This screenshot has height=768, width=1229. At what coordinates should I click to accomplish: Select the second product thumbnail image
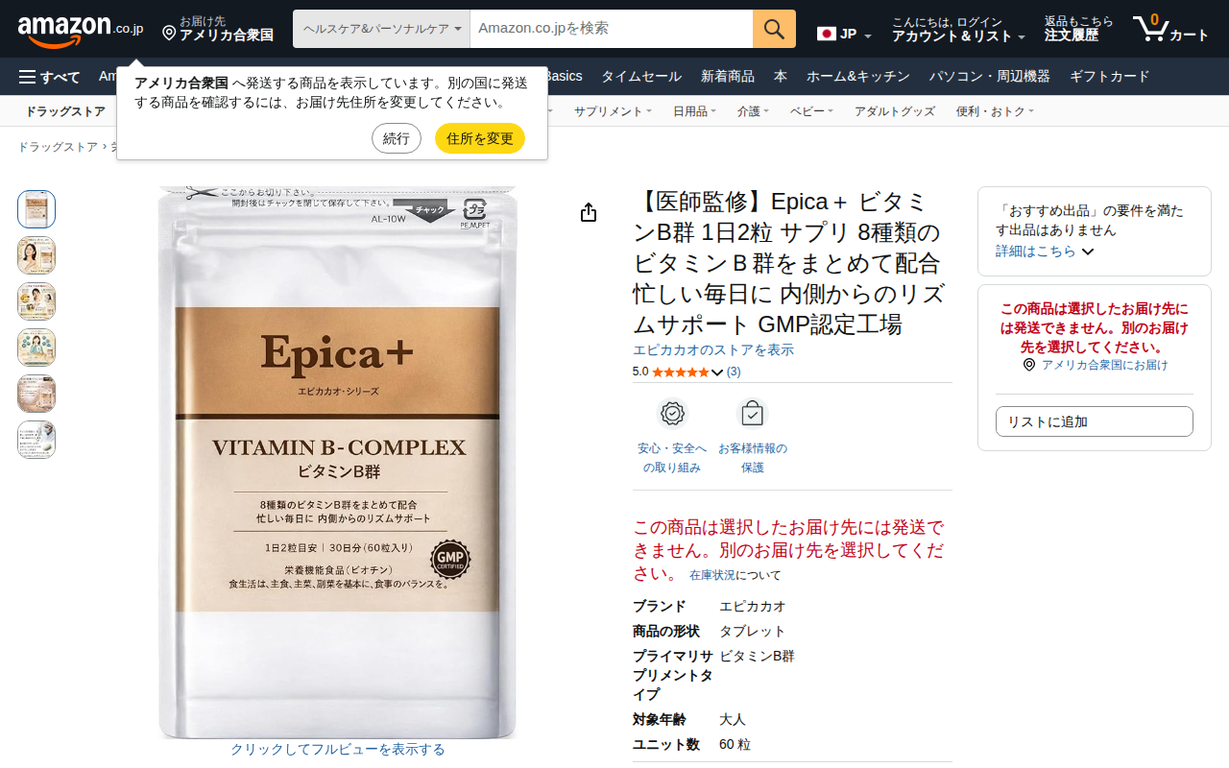coord(36,255)
